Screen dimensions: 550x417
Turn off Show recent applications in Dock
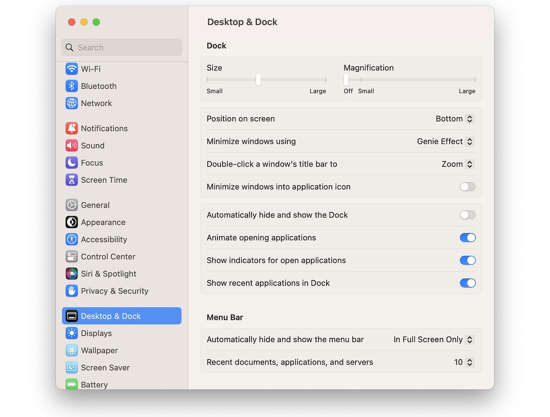click(x=467, y=283)
